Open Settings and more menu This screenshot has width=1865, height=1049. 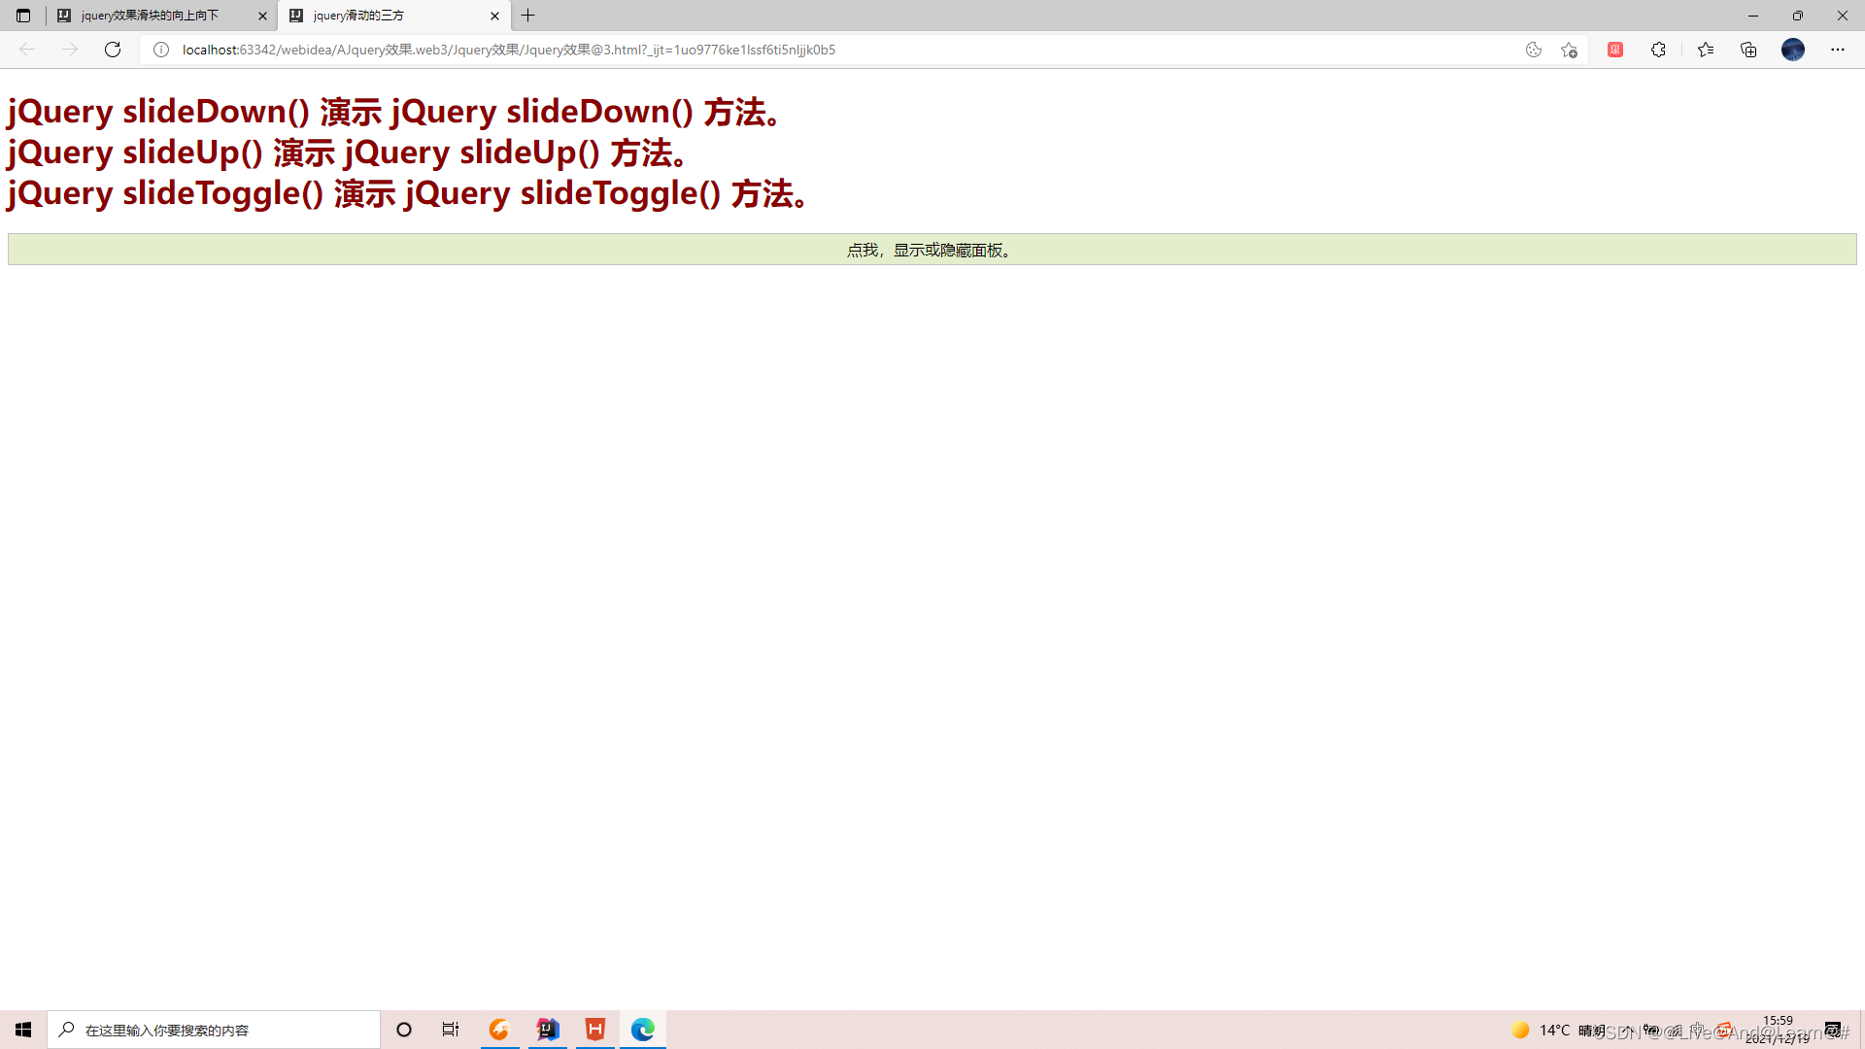[x=1838, y=50]
